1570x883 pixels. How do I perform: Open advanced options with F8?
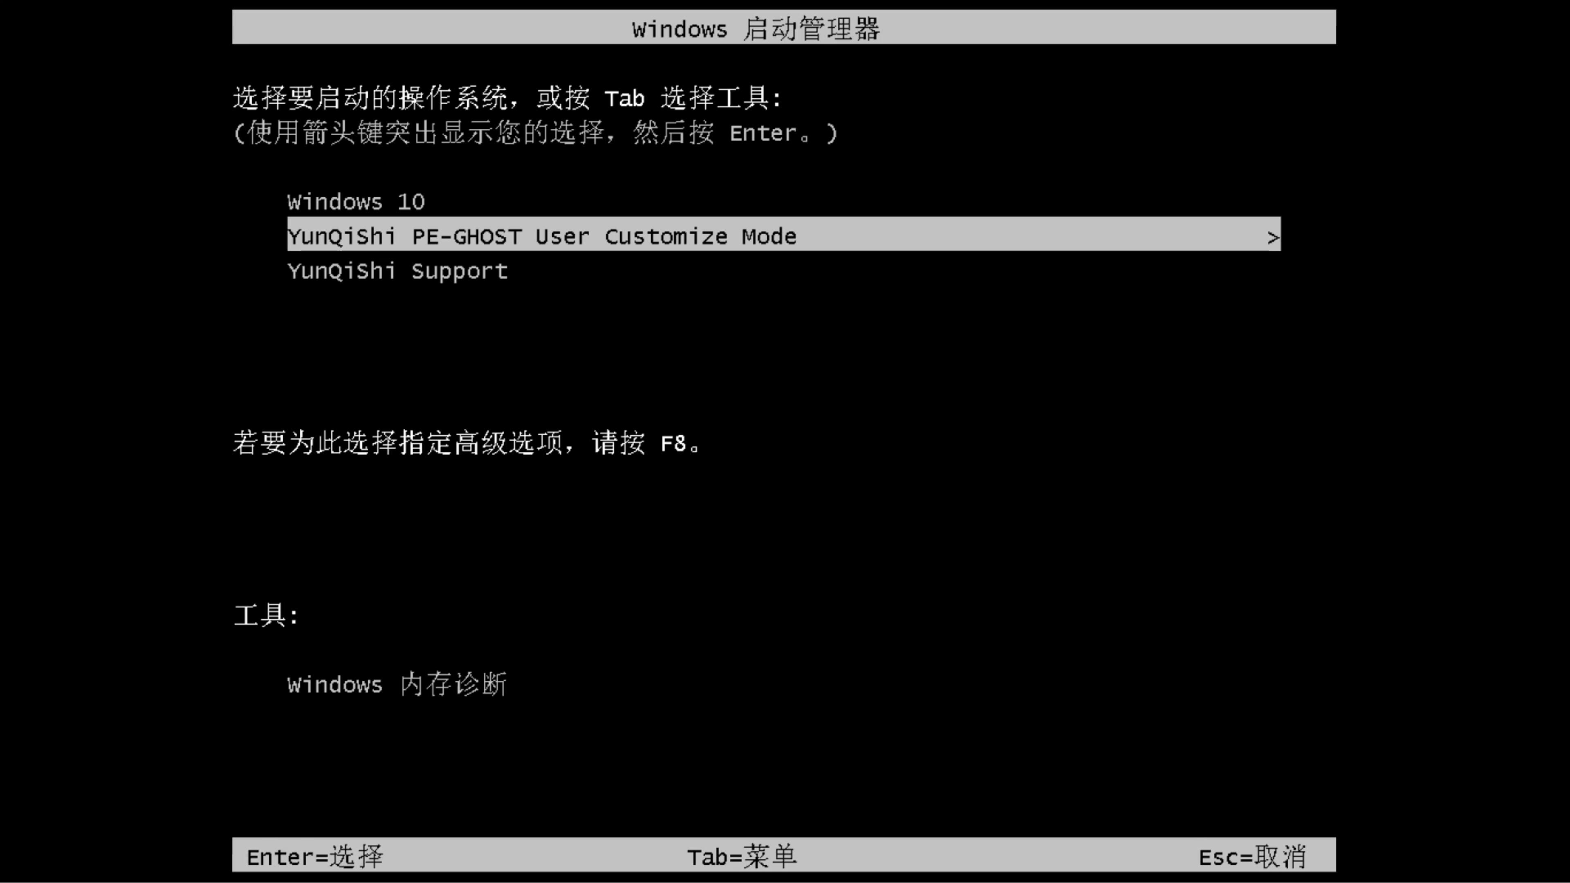(x=674, y=443)
